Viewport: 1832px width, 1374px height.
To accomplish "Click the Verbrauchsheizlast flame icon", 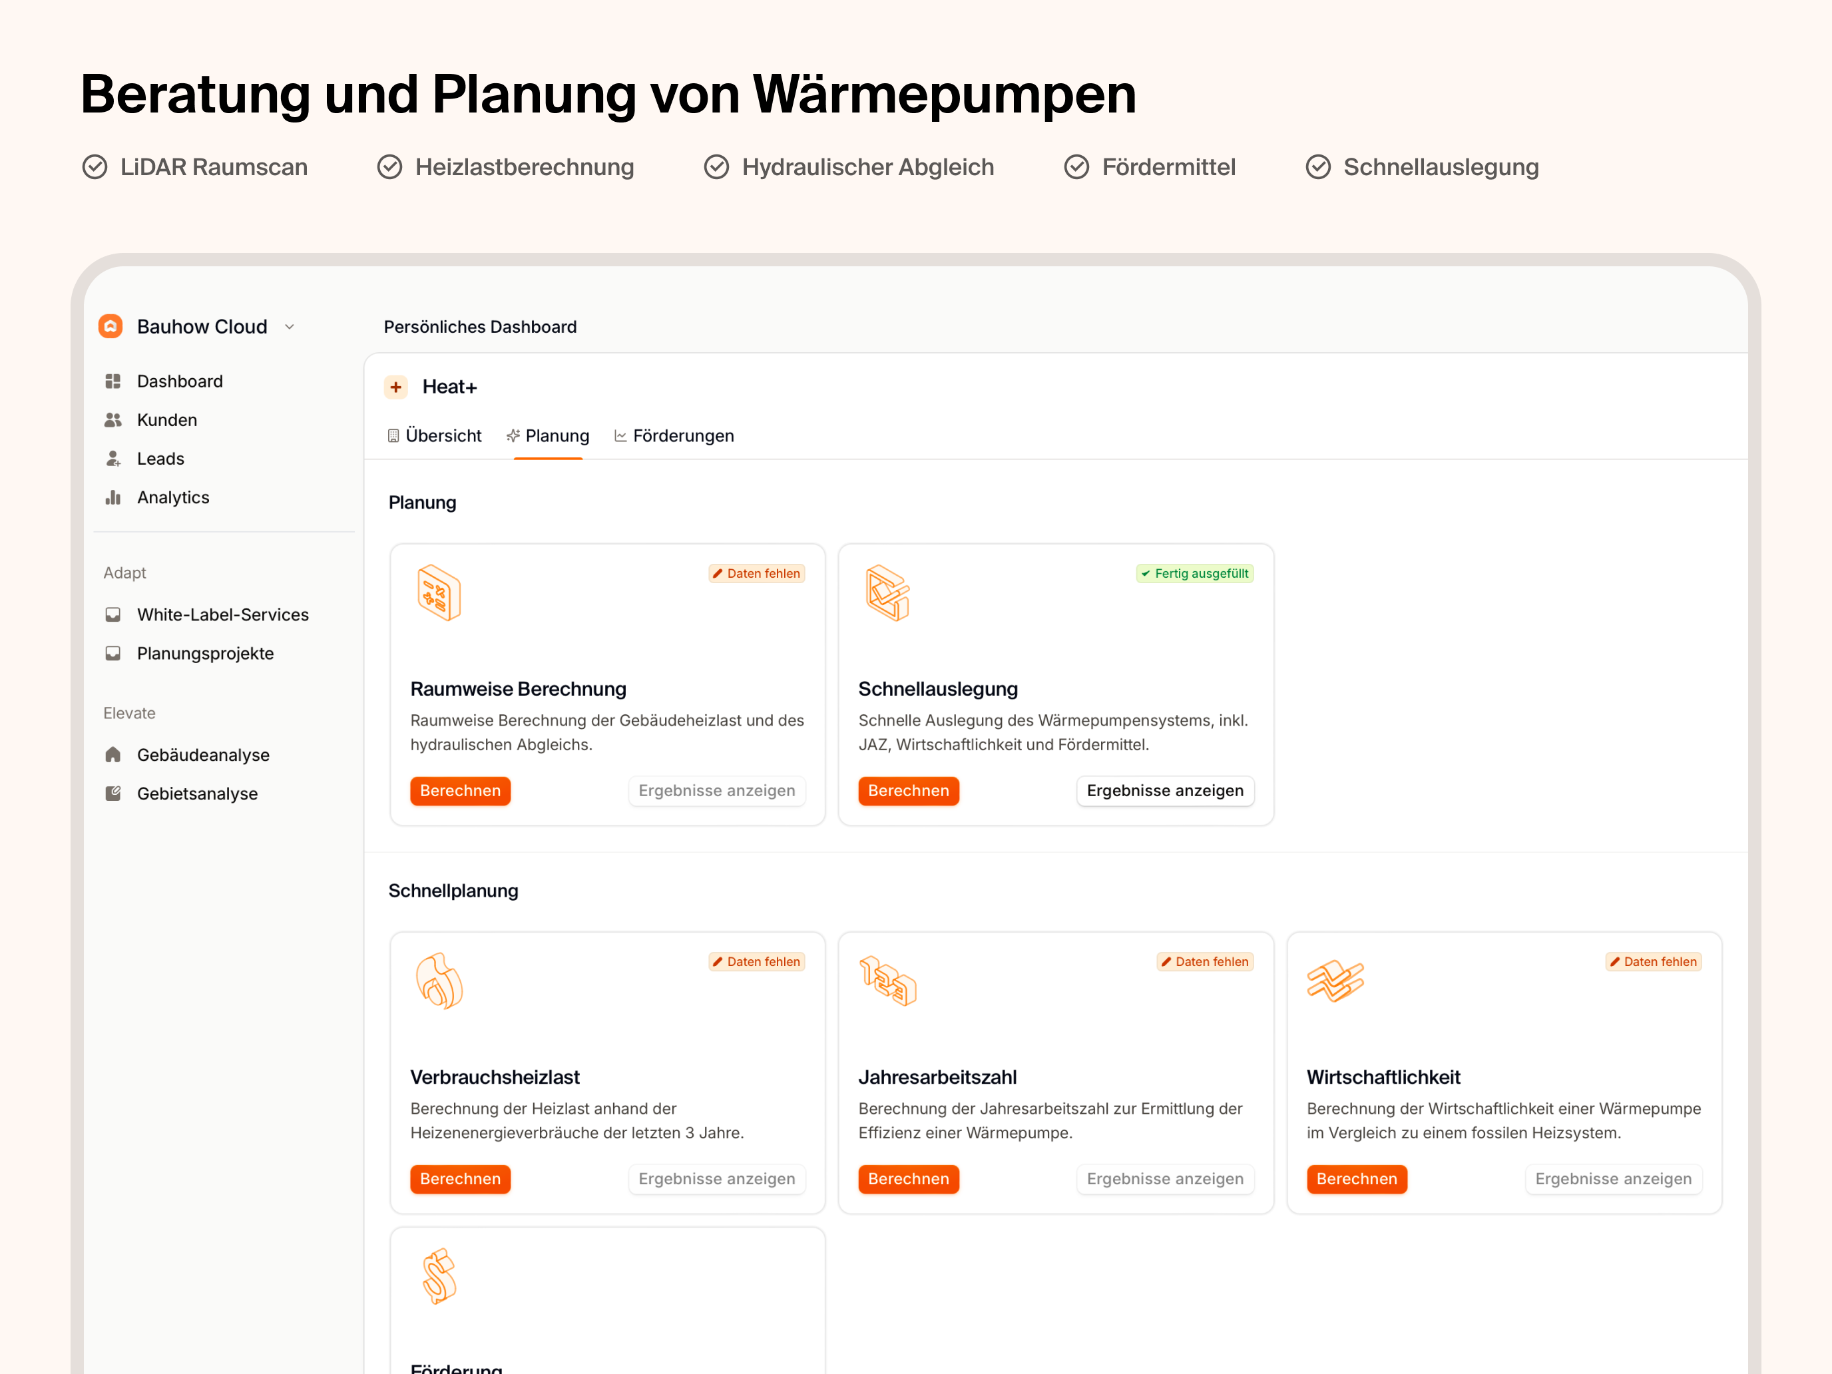I will (x=439, y=981).
